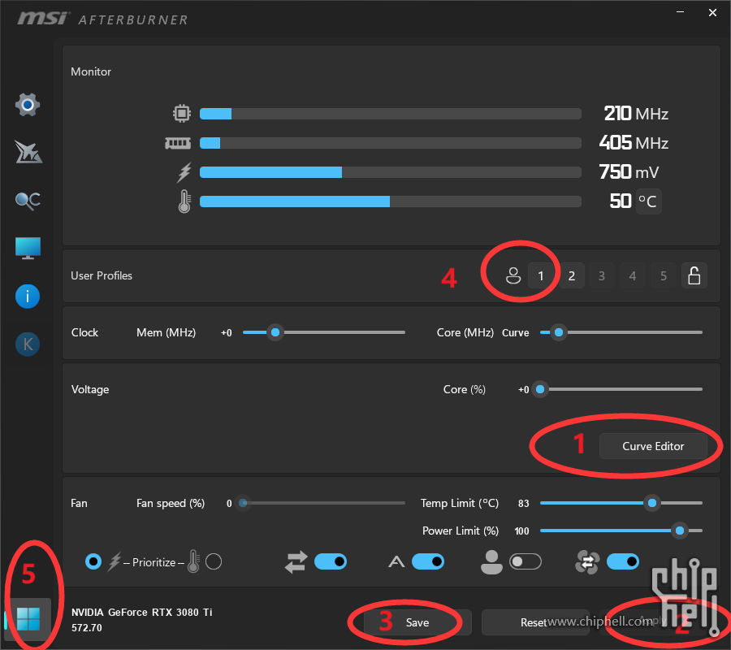Click the thermometer Prioritize icon

[x=193, y=561]
